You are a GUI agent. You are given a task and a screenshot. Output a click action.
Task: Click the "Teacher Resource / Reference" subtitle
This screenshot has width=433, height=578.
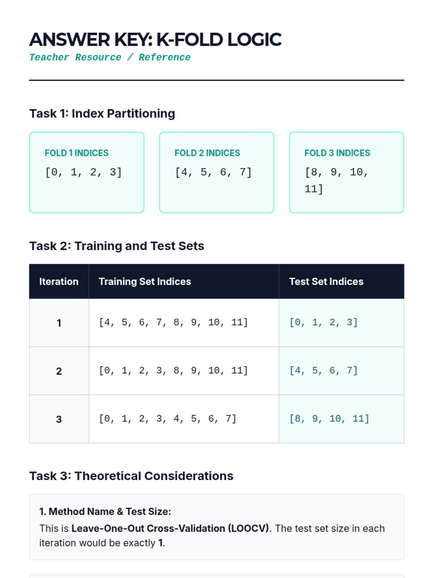[110, 57]
